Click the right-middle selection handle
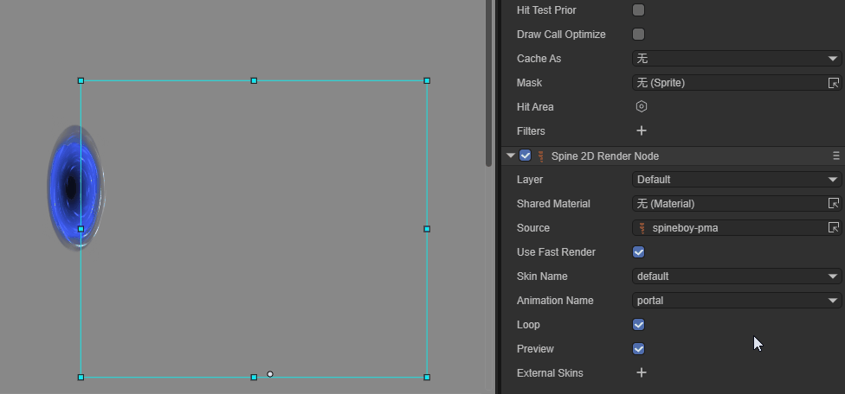Screen dimensions: 845x394 pos(427,229)
